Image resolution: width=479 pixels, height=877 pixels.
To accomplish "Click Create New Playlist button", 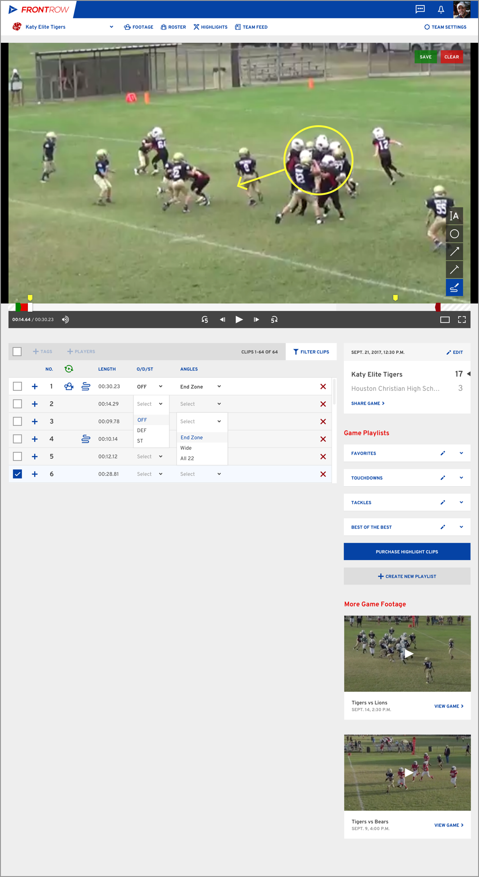I will point(407,576).
